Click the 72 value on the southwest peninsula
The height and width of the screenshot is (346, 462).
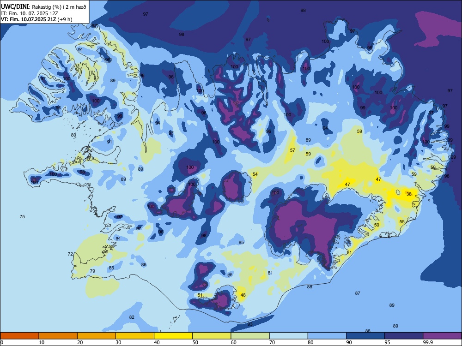click(x=70, y=254)
